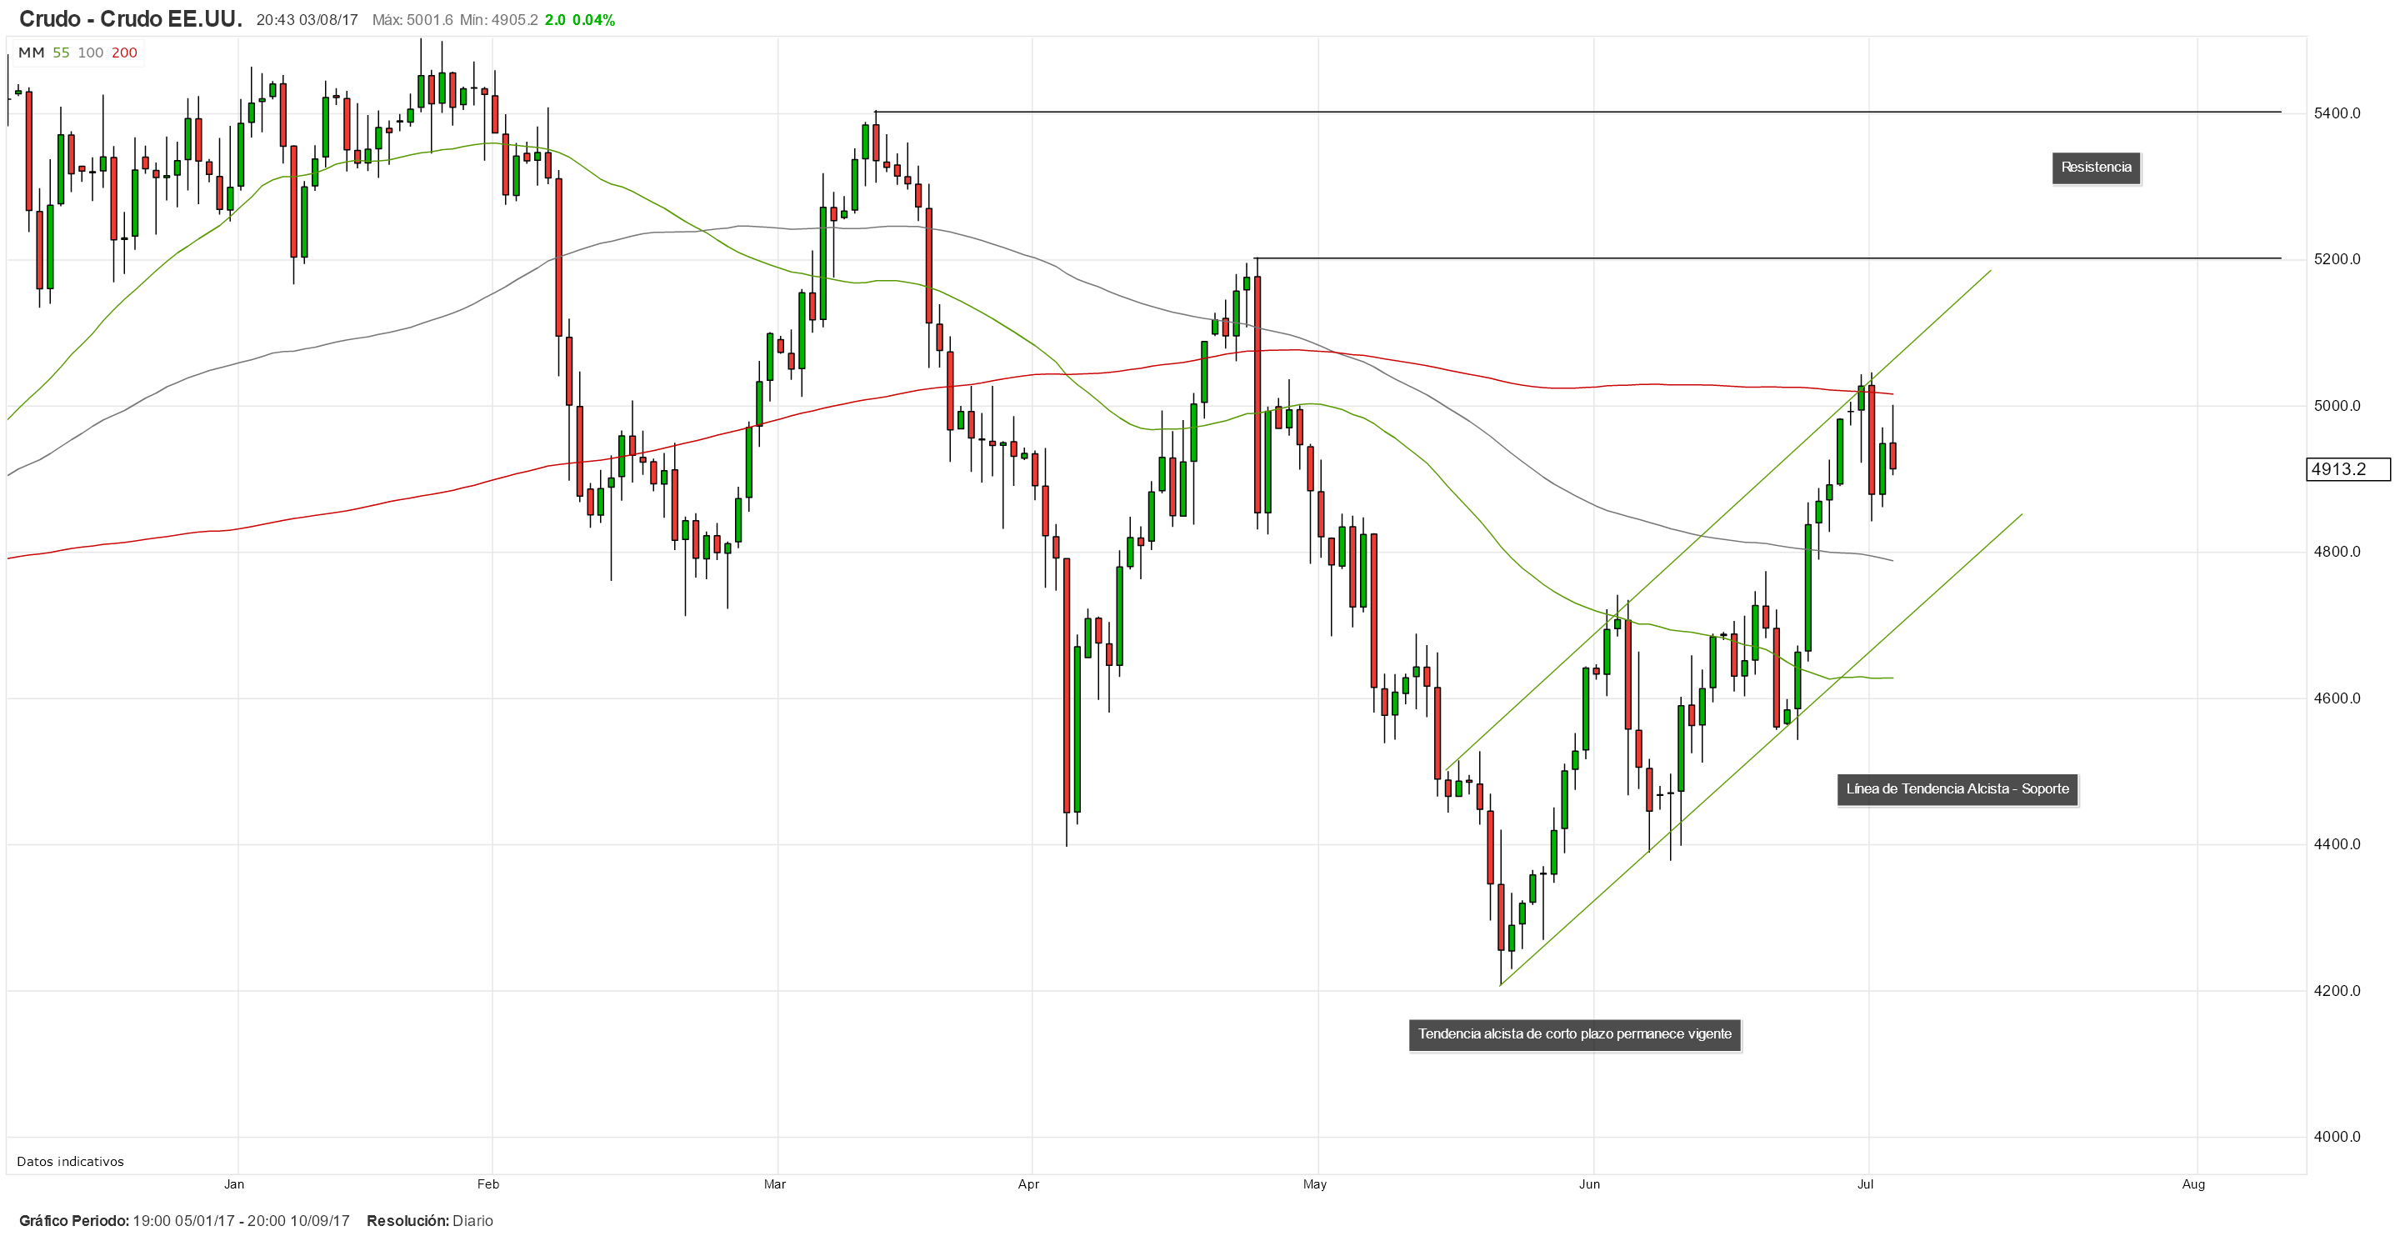Click the MM 55 moving average legend value
The image size is (2400, 1236).
point(61,53)
